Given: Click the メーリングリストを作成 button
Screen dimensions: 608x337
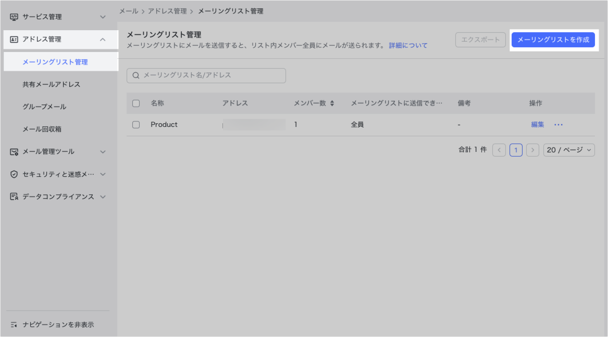Looking at the screenshot, I should [x=553, y=40].
